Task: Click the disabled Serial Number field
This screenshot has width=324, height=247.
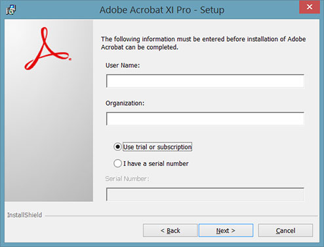Action: pyautogui.click(x=205, y=194)
